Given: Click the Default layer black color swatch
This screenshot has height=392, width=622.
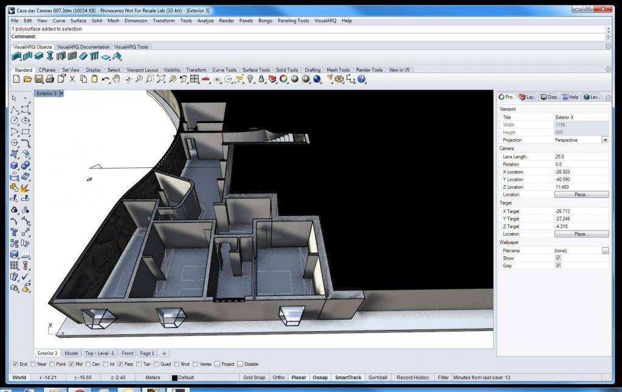Looking at the screenshot, I should [175, 378].
